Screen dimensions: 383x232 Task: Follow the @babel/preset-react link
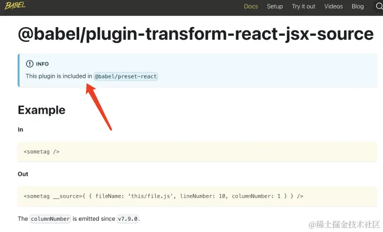tap(126, 76)
